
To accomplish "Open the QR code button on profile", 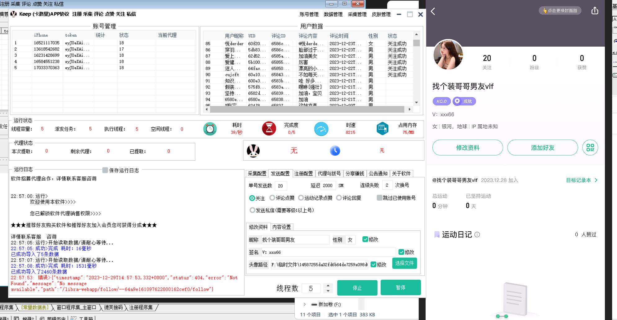I will coord(590,148).
